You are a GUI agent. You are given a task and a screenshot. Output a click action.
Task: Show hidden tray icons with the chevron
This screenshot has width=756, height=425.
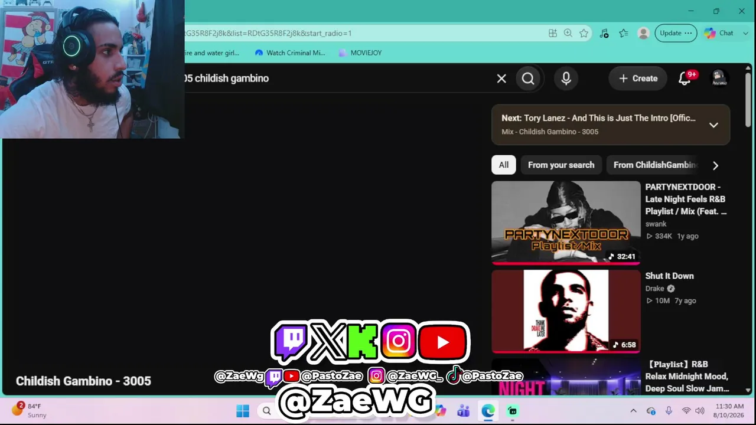(633, 411)
